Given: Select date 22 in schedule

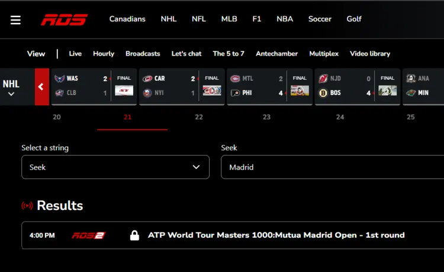Looking at the screenshot, I should click(x=199, y=117).
